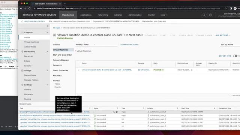Open the Administration tab

[x=135, y=15]
